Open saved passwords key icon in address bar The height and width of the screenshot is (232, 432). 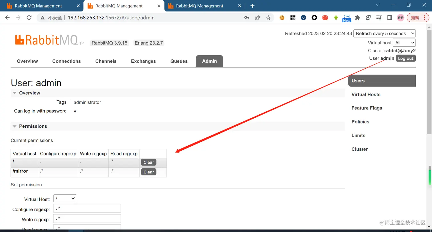(x=247, y=17)
